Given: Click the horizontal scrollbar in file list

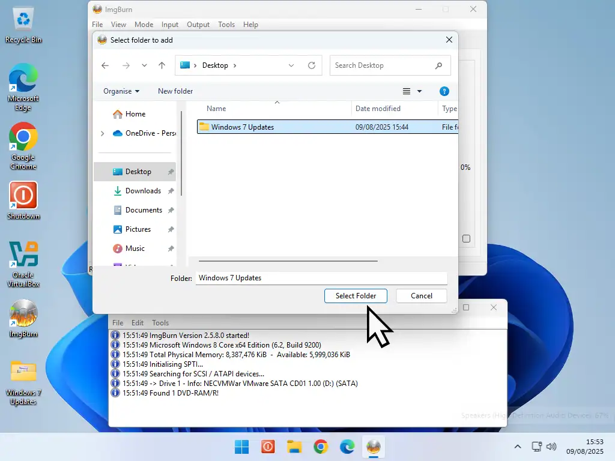Looking at the screenshot, I should click(x=288, y=261).
